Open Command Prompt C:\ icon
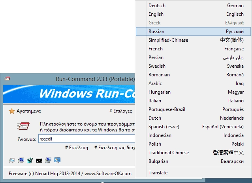The image size is (252, 183). 39,161
